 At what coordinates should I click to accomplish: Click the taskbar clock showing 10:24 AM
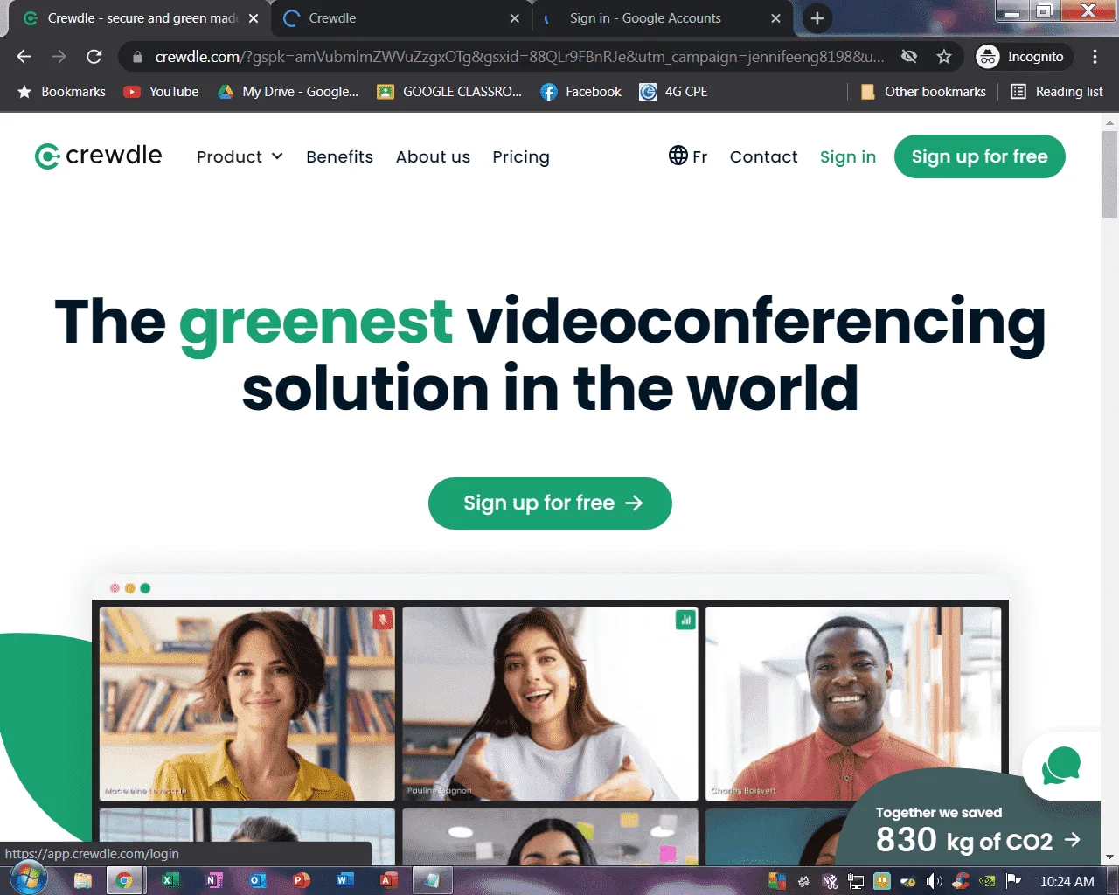(x=1067, y=881)
